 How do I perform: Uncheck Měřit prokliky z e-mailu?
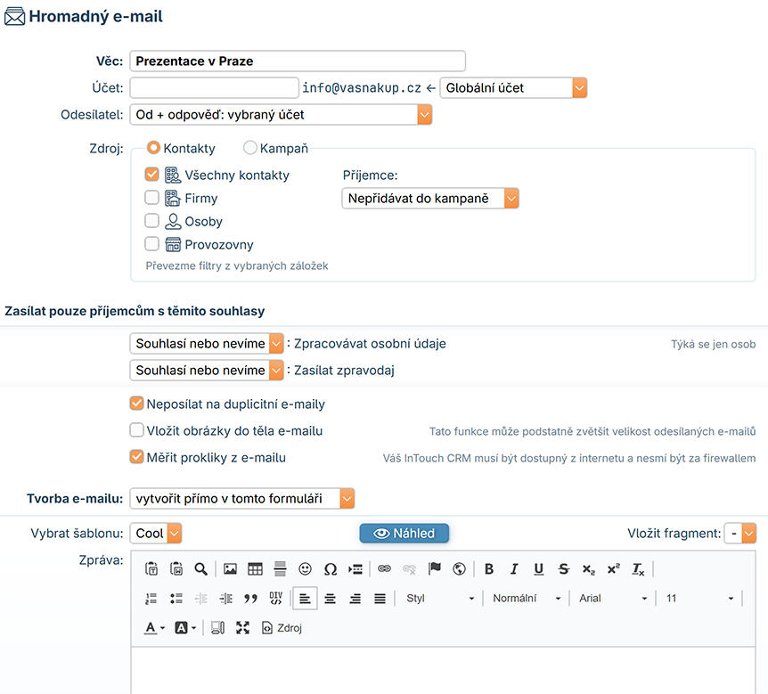136,456
